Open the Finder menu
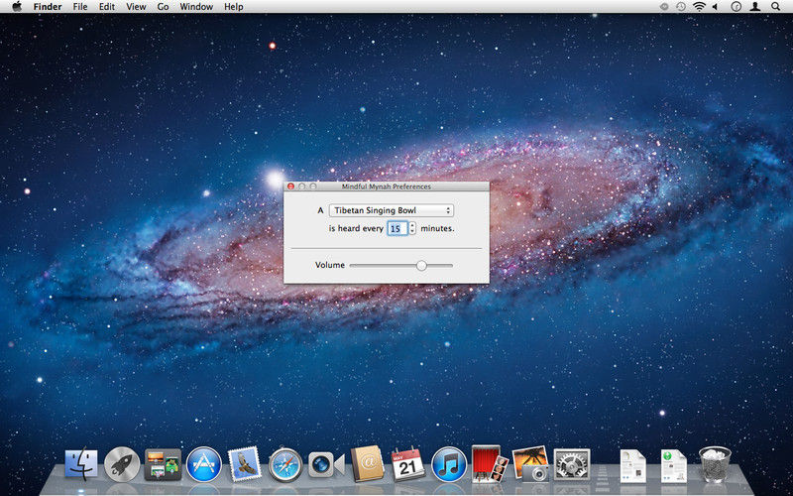The height and width of the screenshot is (496, 793). tap(48, 7)
